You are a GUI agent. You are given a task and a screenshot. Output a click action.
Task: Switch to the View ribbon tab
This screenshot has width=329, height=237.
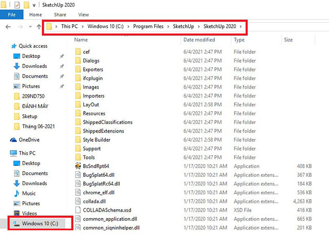point(83,15)
